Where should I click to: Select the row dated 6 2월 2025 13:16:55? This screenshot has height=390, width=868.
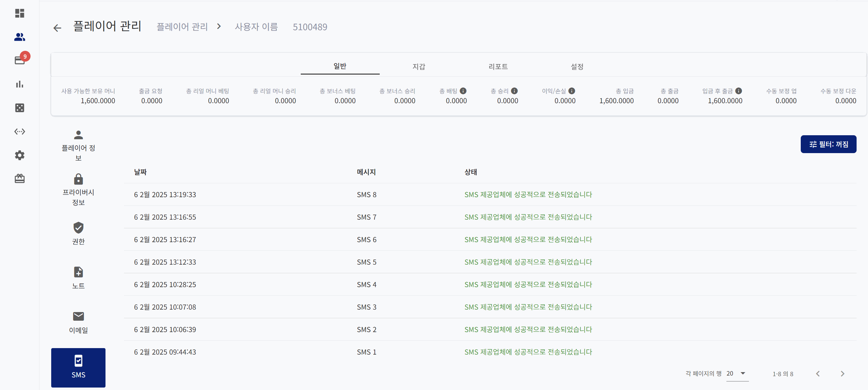point(490,217)
